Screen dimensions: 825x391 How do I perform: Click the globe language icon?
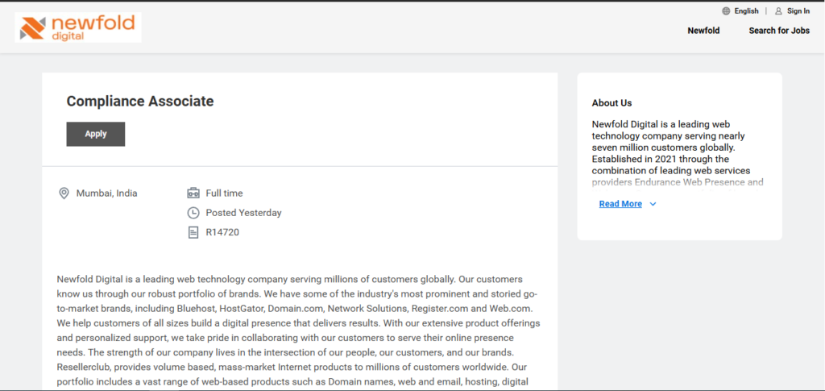pos(726,11)
